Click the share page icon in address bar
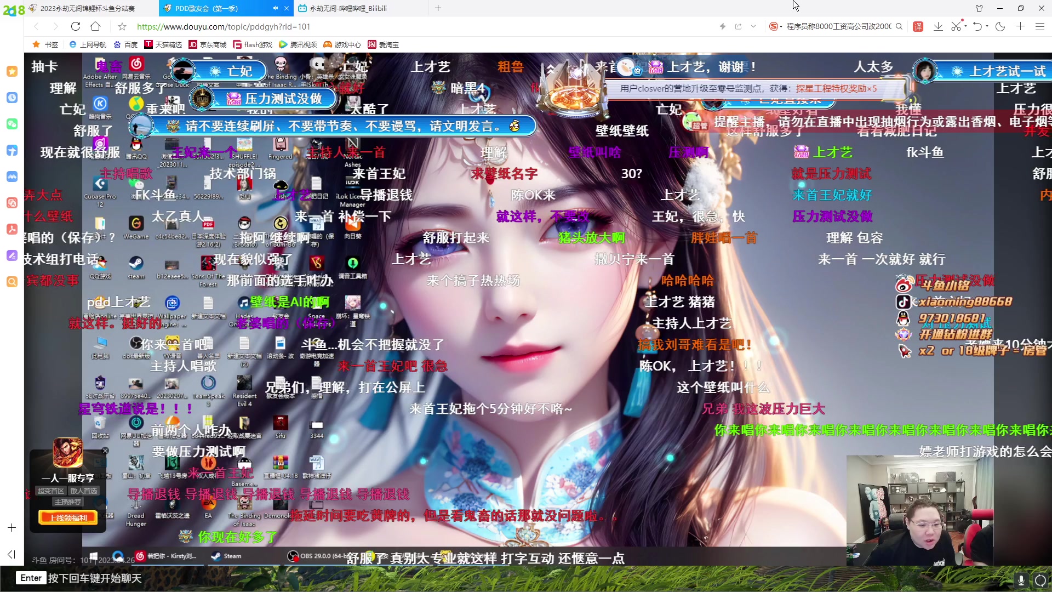The height and width of the screenshot is (592, 1052). click(x=738, y=26)
